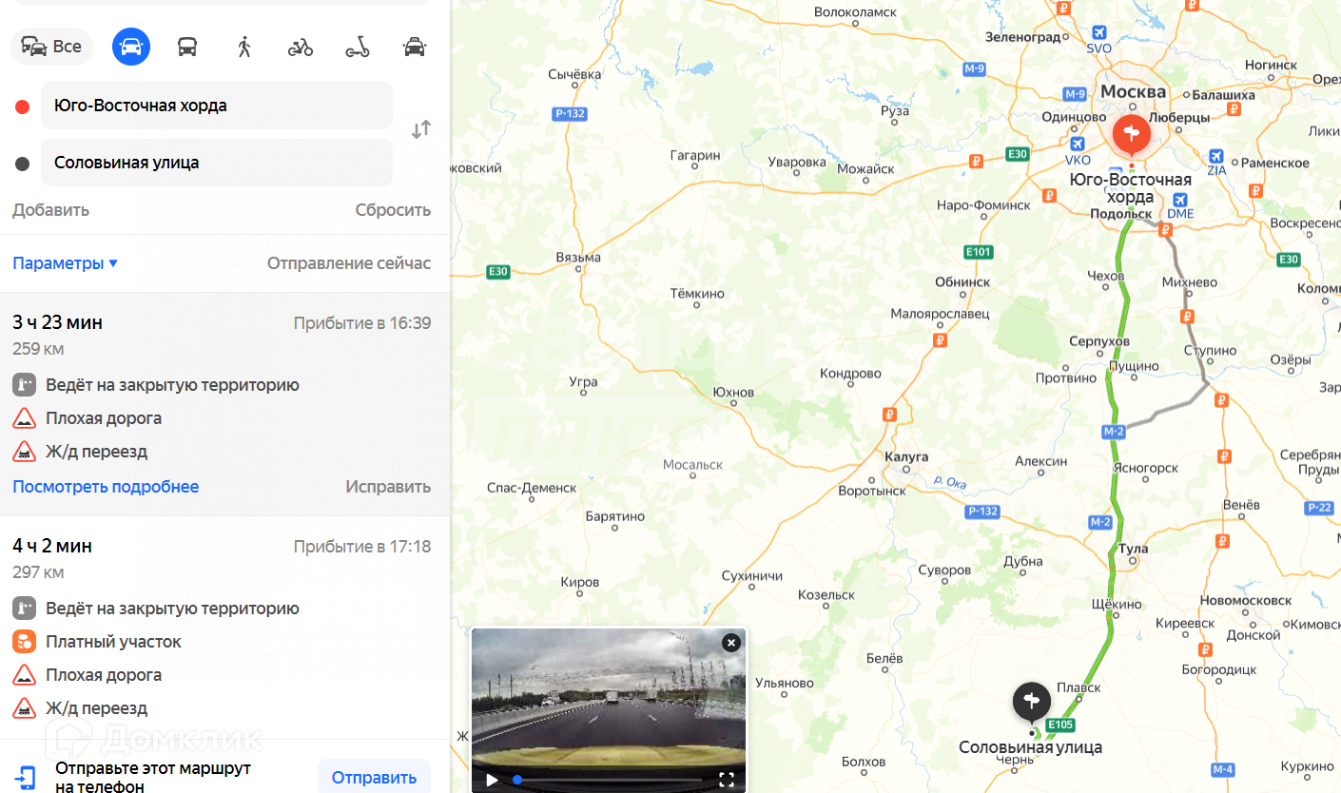Choose the 4 ч 2 мин route option

pos(224,628)
